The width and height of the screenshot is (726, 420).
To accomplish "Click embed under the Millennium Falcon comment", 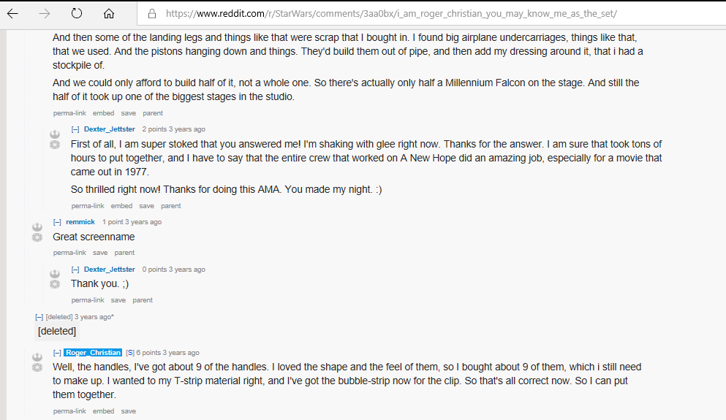I will click(x=103, y=113).
